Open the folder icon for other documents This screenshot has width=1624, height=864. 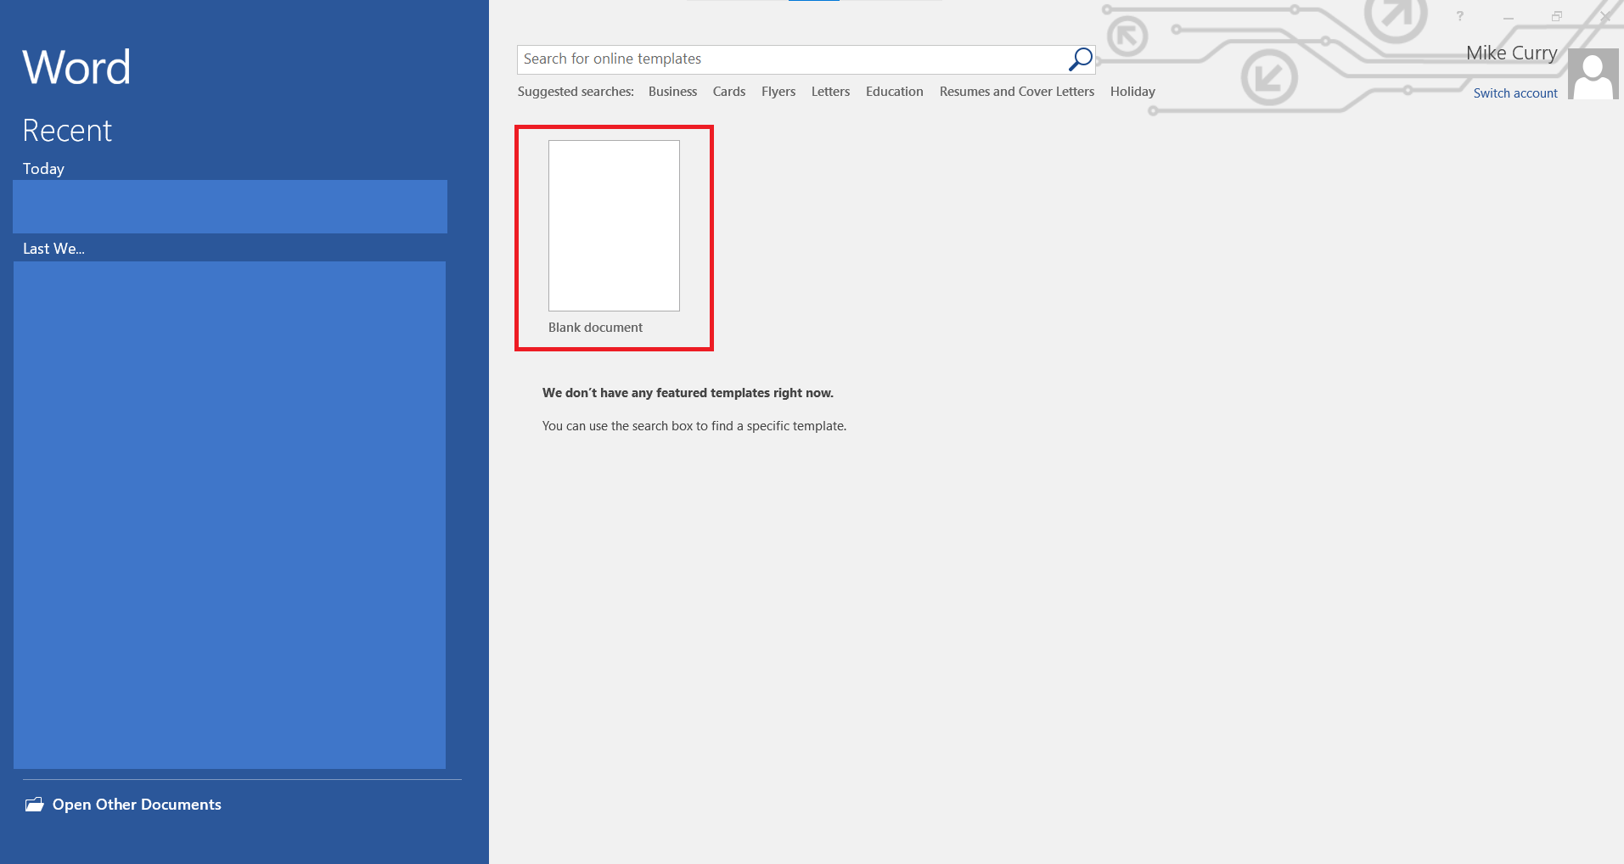[34, 805]
